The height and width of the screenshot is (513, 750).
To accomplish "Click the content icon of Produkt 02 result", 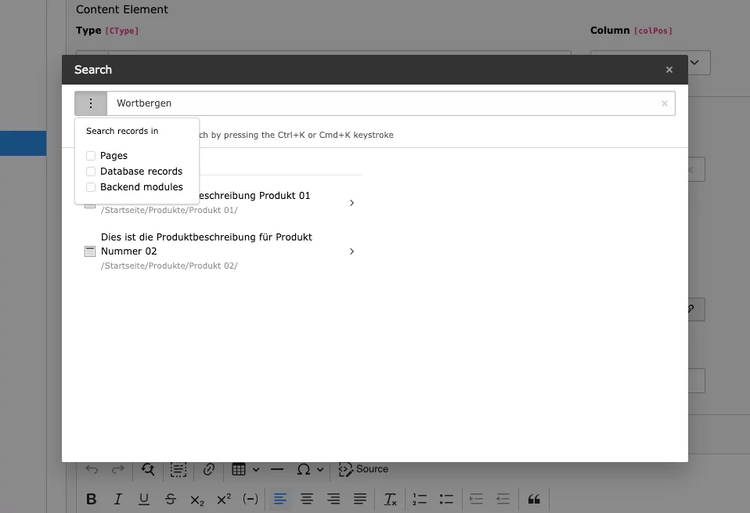I will tap(90, 251).
